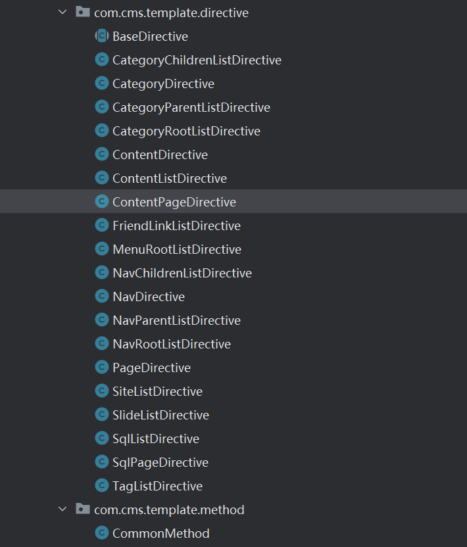Select the CategoryDirective class
Image resolution: width=467 pixels, height=547 pixels.
pyautogui.click(x=163, y=84)
